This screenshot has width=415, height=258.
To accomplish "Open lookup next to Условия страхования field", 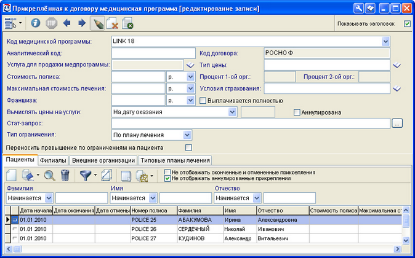I will tap(397, 88).
